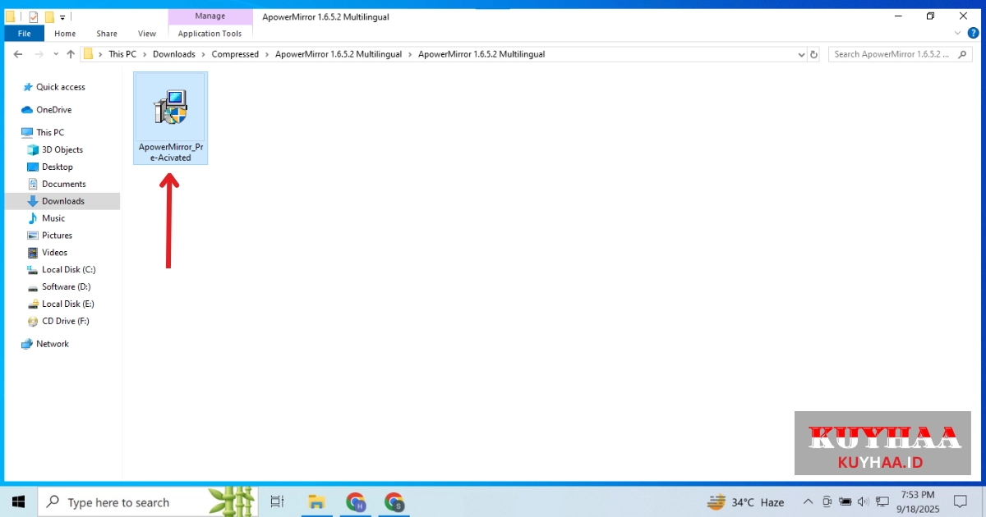The height and width of the screenshot is (517, 986).
Task: Select the ApowerMirror_Pre-Acivated installer file
Action: click(170, 118)
